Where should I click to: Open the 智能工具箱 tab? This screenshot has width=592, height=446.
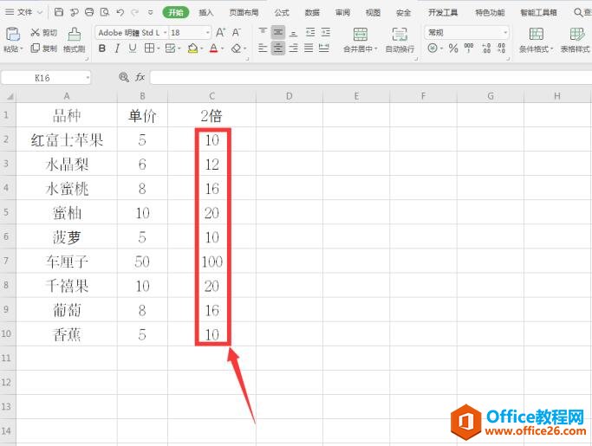pos(538,12)
